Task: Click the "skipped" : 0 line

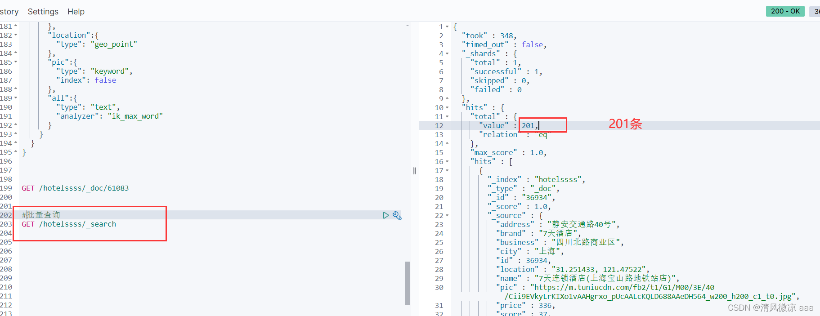Action: [500, 81]
